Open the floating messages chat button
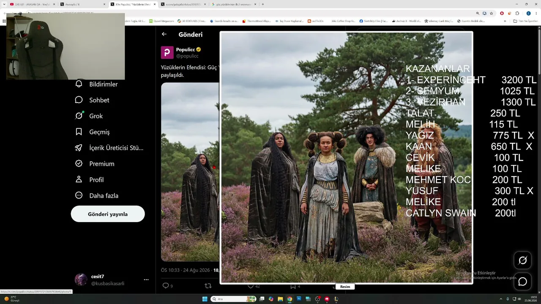541x304 pixels. (522, 282)
